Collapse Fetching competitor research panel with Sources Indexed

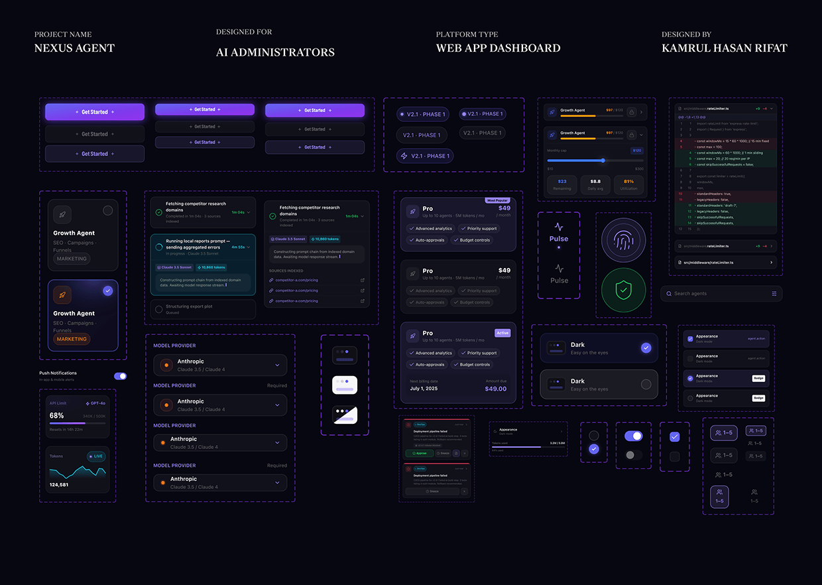pyautogui.click(x=363, y=216)
